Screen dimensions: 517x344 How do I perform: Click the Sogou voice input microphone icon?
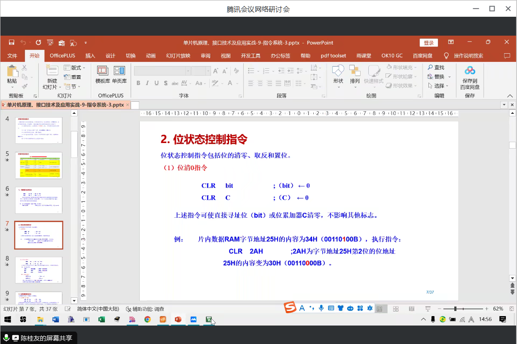(x=321, y=308)
